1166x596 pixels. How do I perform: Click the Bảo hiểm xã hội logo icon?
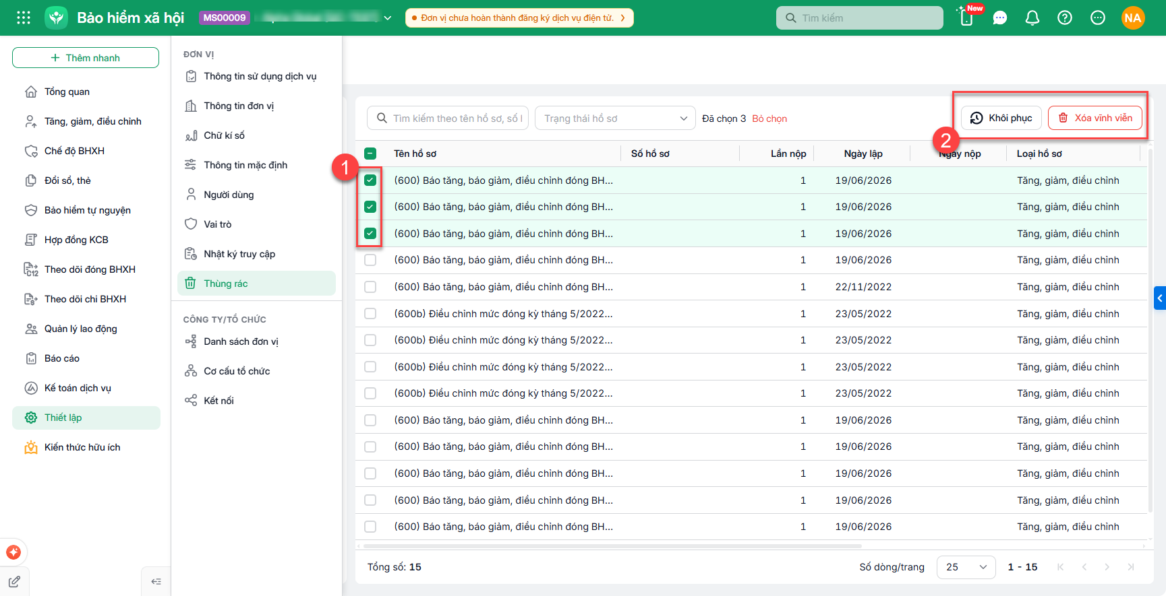[57, 18]
